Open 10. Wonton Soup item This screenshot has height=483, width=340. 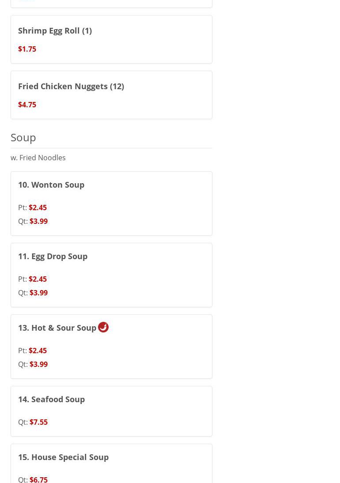click(x=51, y=185)
